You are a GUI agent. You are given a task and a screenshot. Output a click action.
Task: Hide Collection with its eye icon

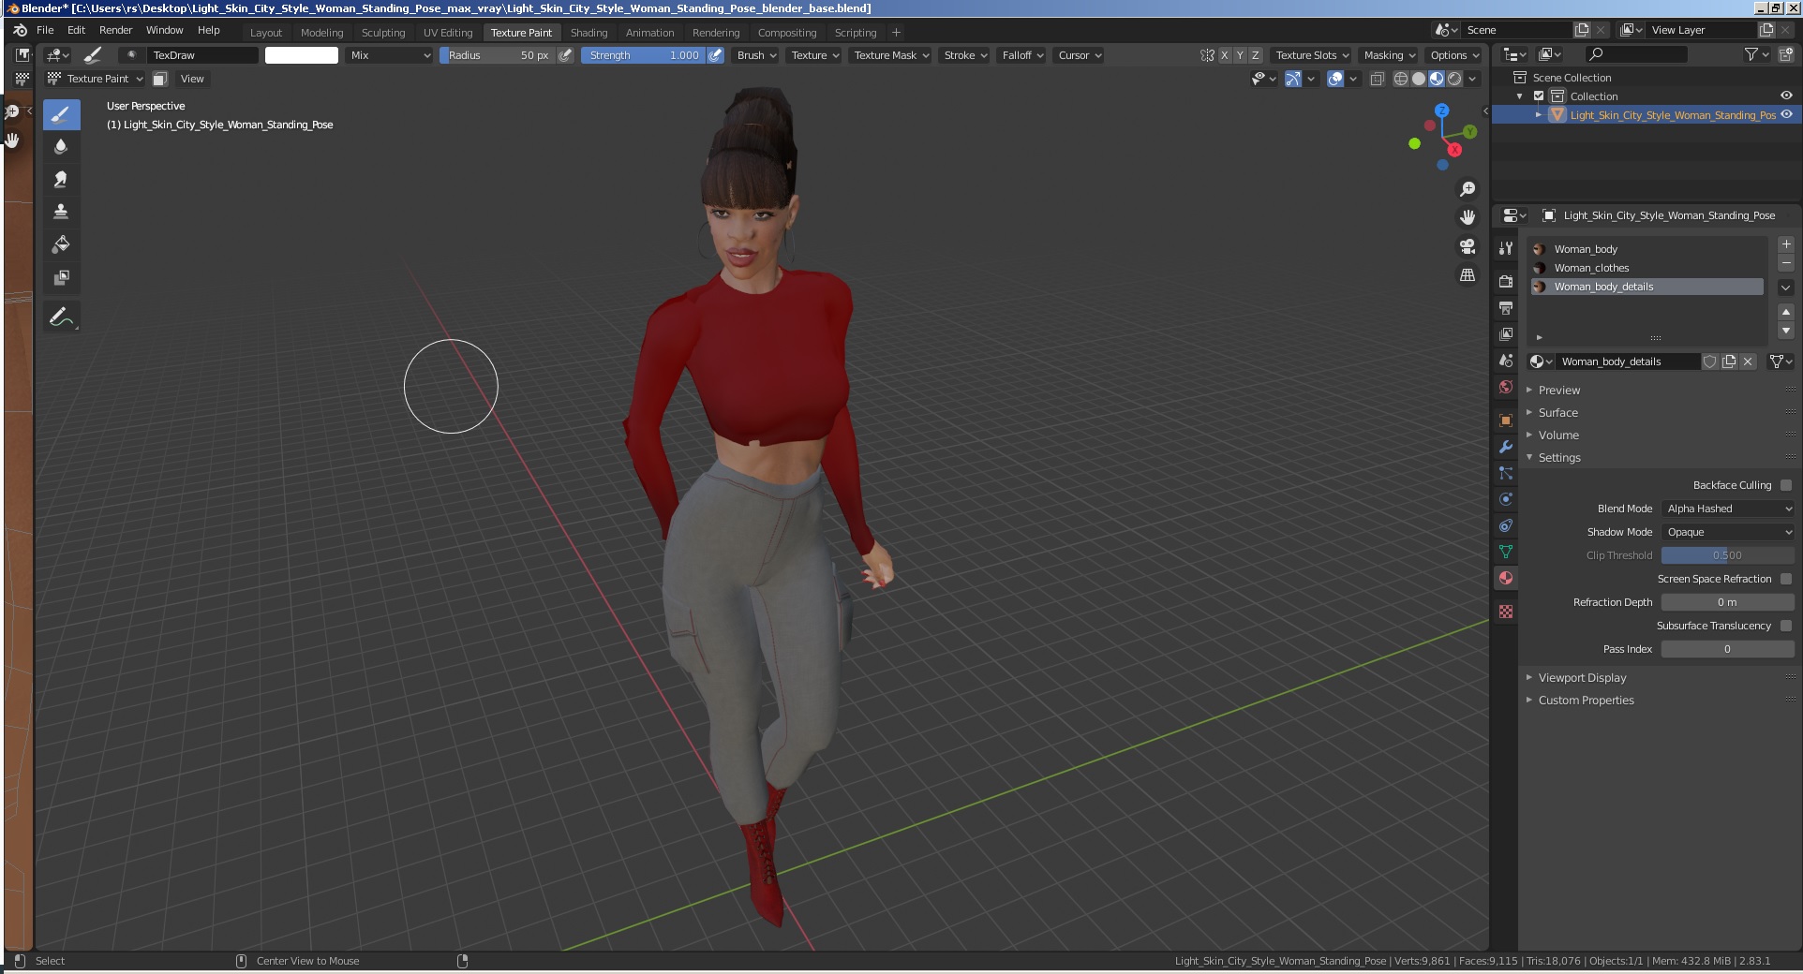(x=1786, y=96)
